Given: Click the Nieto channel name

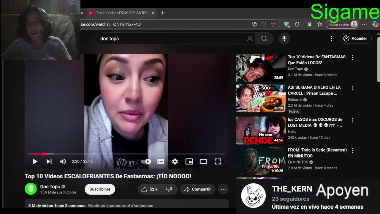Looking at the screenshot, I should coord(292,131).
